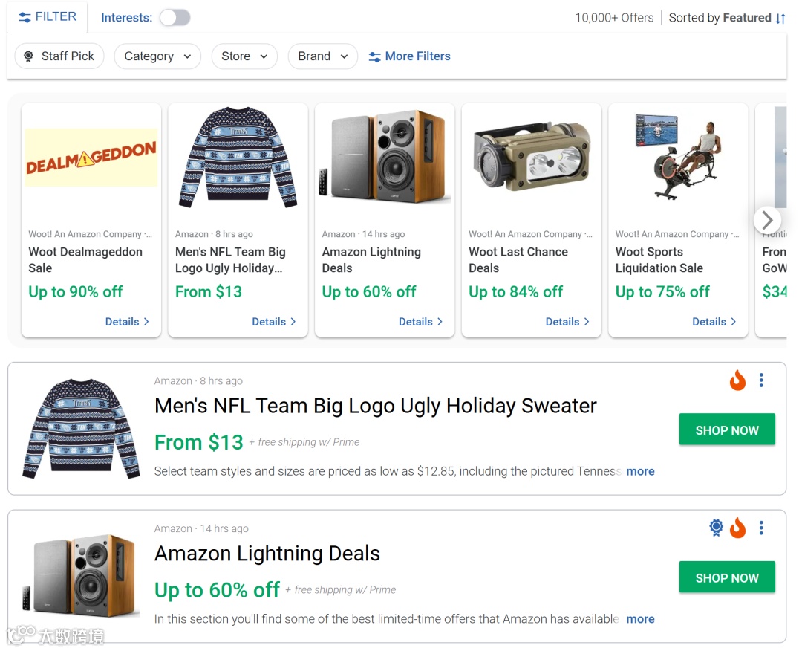The width and height of the screenshot is (802, 651).
Task: Expand description with more link on Sweater listing
Action: pyautogui.click(x=640, y=471)
